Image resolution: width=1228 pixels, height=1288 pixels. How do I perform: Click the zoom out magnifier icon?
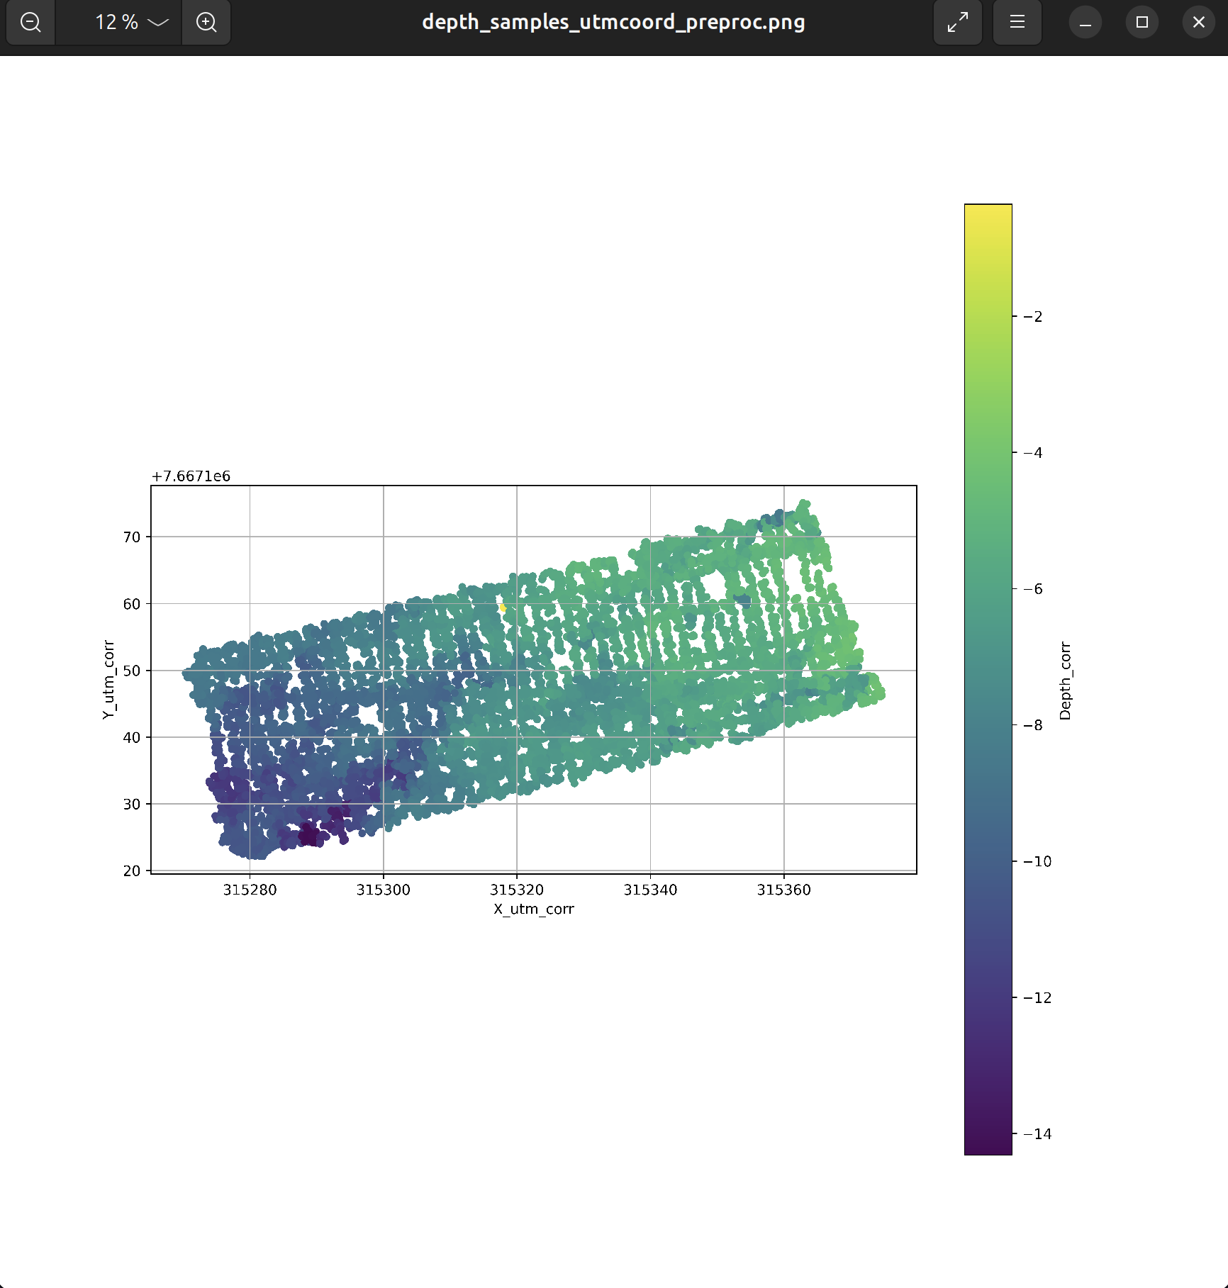click(30, 22)
